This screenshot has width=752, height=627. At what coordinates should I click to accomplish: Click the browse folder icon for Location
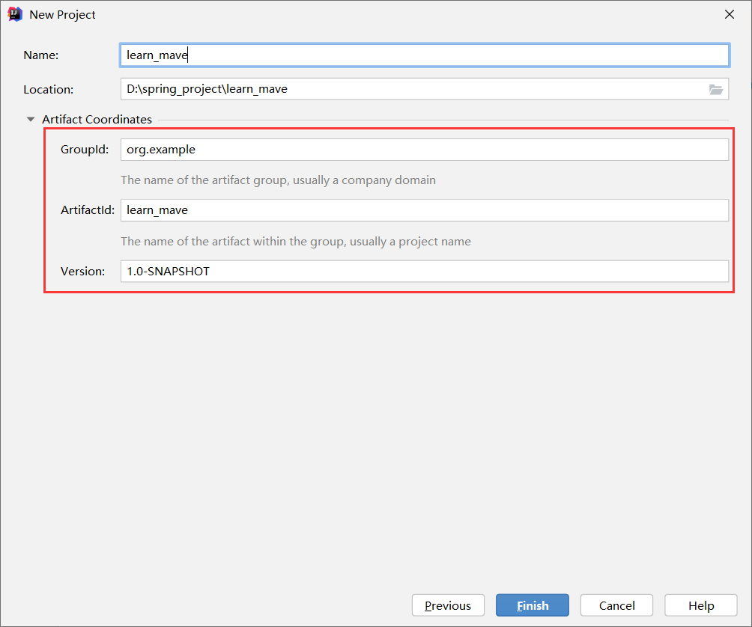(716, 89)
